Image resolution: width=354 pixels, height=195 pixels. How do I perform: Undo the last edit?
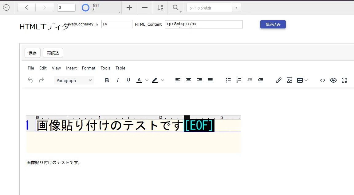click(30, 80)
